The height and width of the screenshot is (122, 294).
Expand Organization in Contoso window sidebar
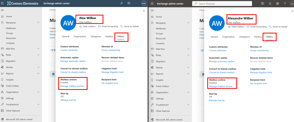click(x=38, y=92)
